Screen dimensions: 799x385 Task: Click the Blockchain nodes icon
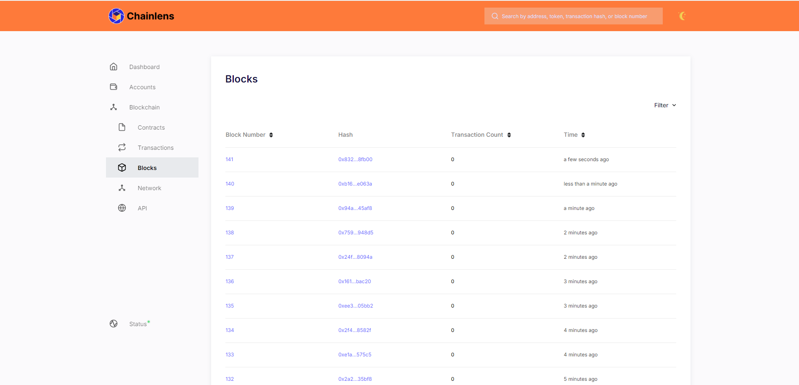(114, 107)
